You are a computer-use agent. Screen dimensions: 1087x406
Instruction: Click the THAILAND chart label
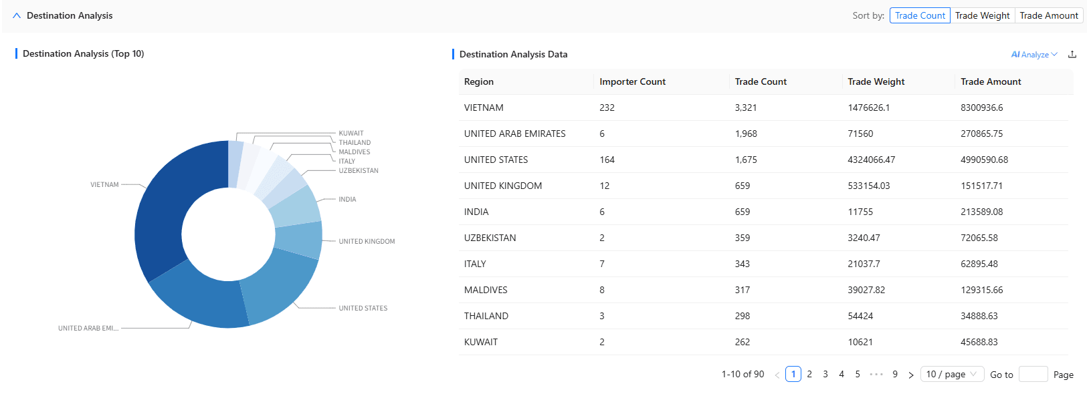[x=355, y=143]
